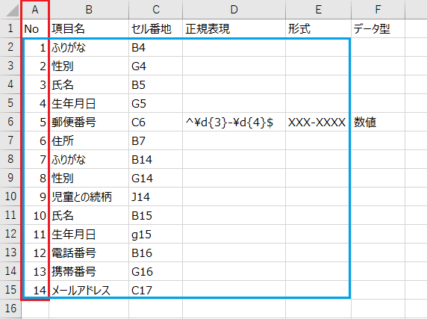Select the '電話番号' cell

pos(89,253)
